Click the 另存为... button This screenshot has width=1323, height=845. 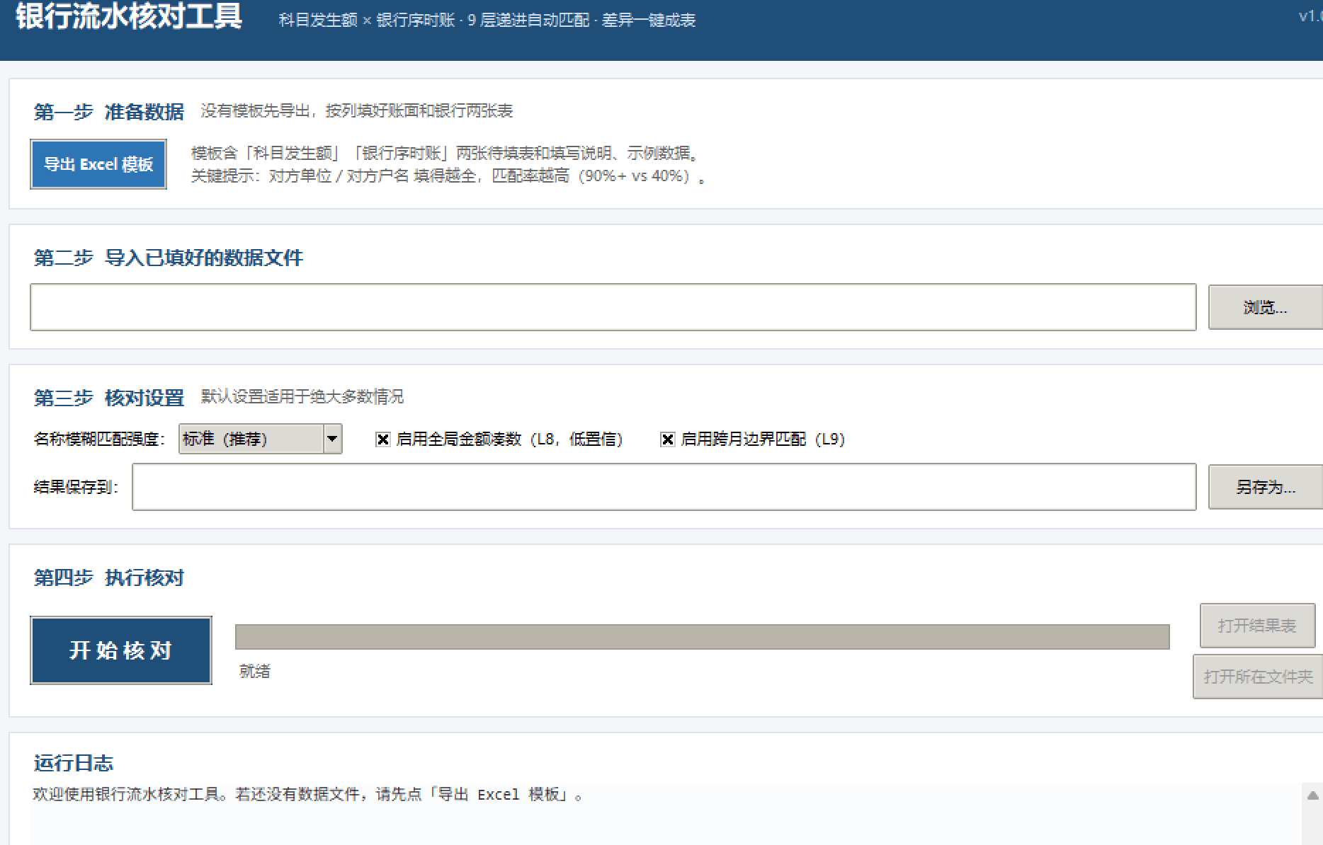coord(1265,487)
